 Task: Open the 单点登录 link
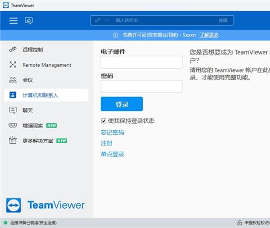point(112,154)
